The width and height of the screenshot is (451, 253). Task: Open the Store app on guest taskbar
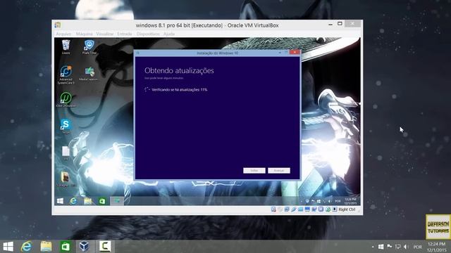102,201
